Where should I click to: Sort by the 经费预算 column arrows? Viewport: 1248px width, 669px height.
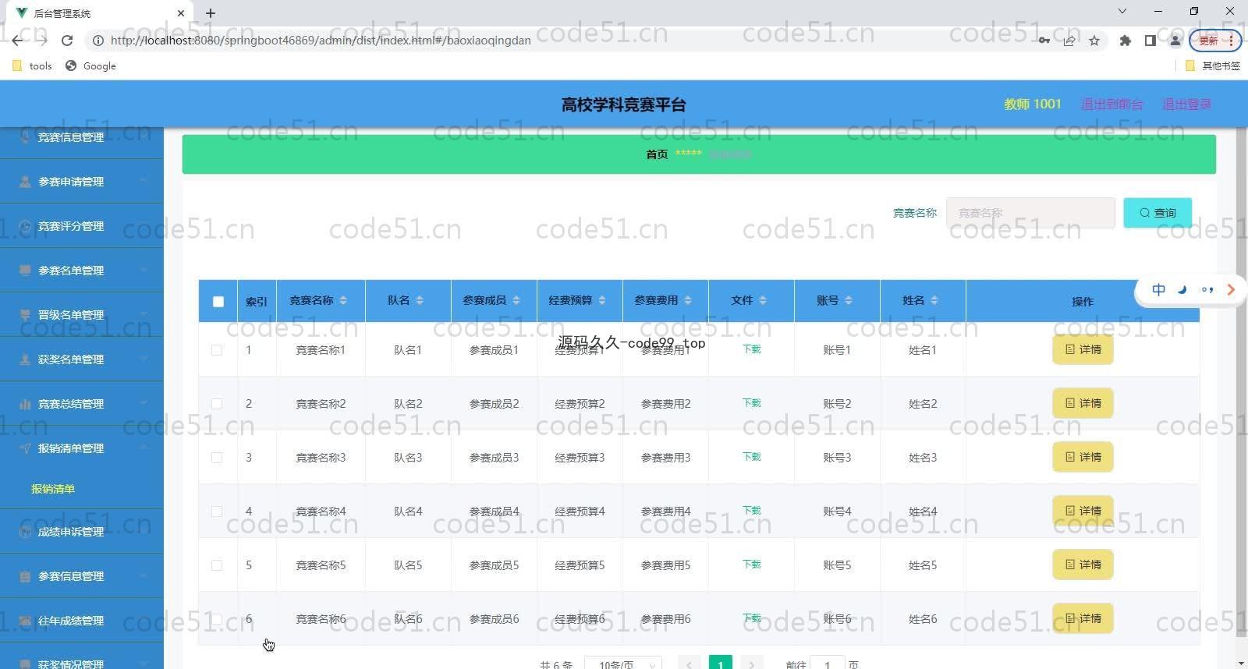coord(602,300)
